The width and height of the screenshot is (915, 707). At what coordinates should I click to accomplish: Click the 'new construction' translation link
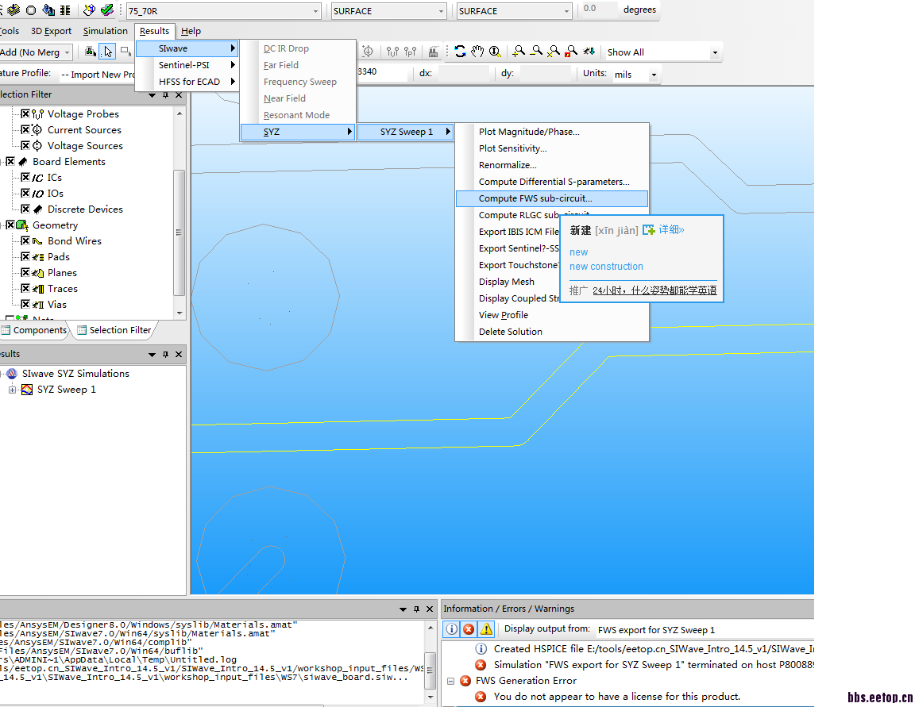[606, 267]
